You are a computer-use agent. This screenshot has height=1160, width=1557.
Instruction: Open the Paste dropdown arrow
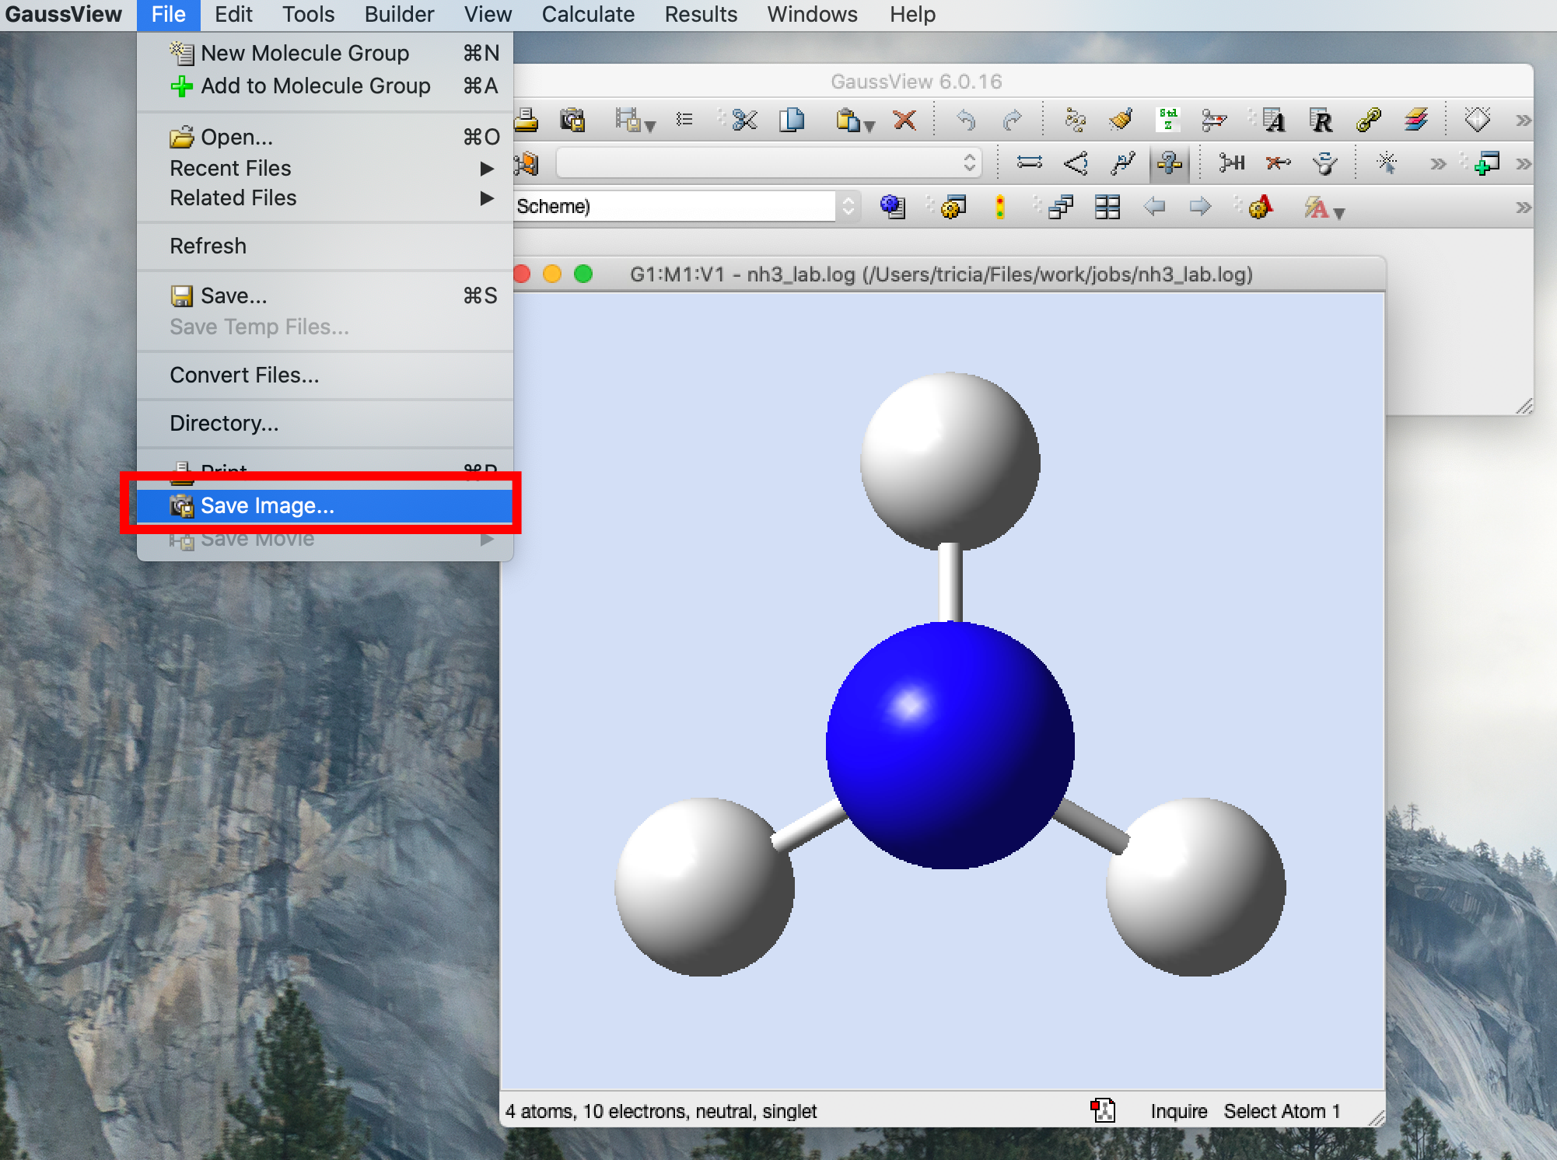[869, 125]
